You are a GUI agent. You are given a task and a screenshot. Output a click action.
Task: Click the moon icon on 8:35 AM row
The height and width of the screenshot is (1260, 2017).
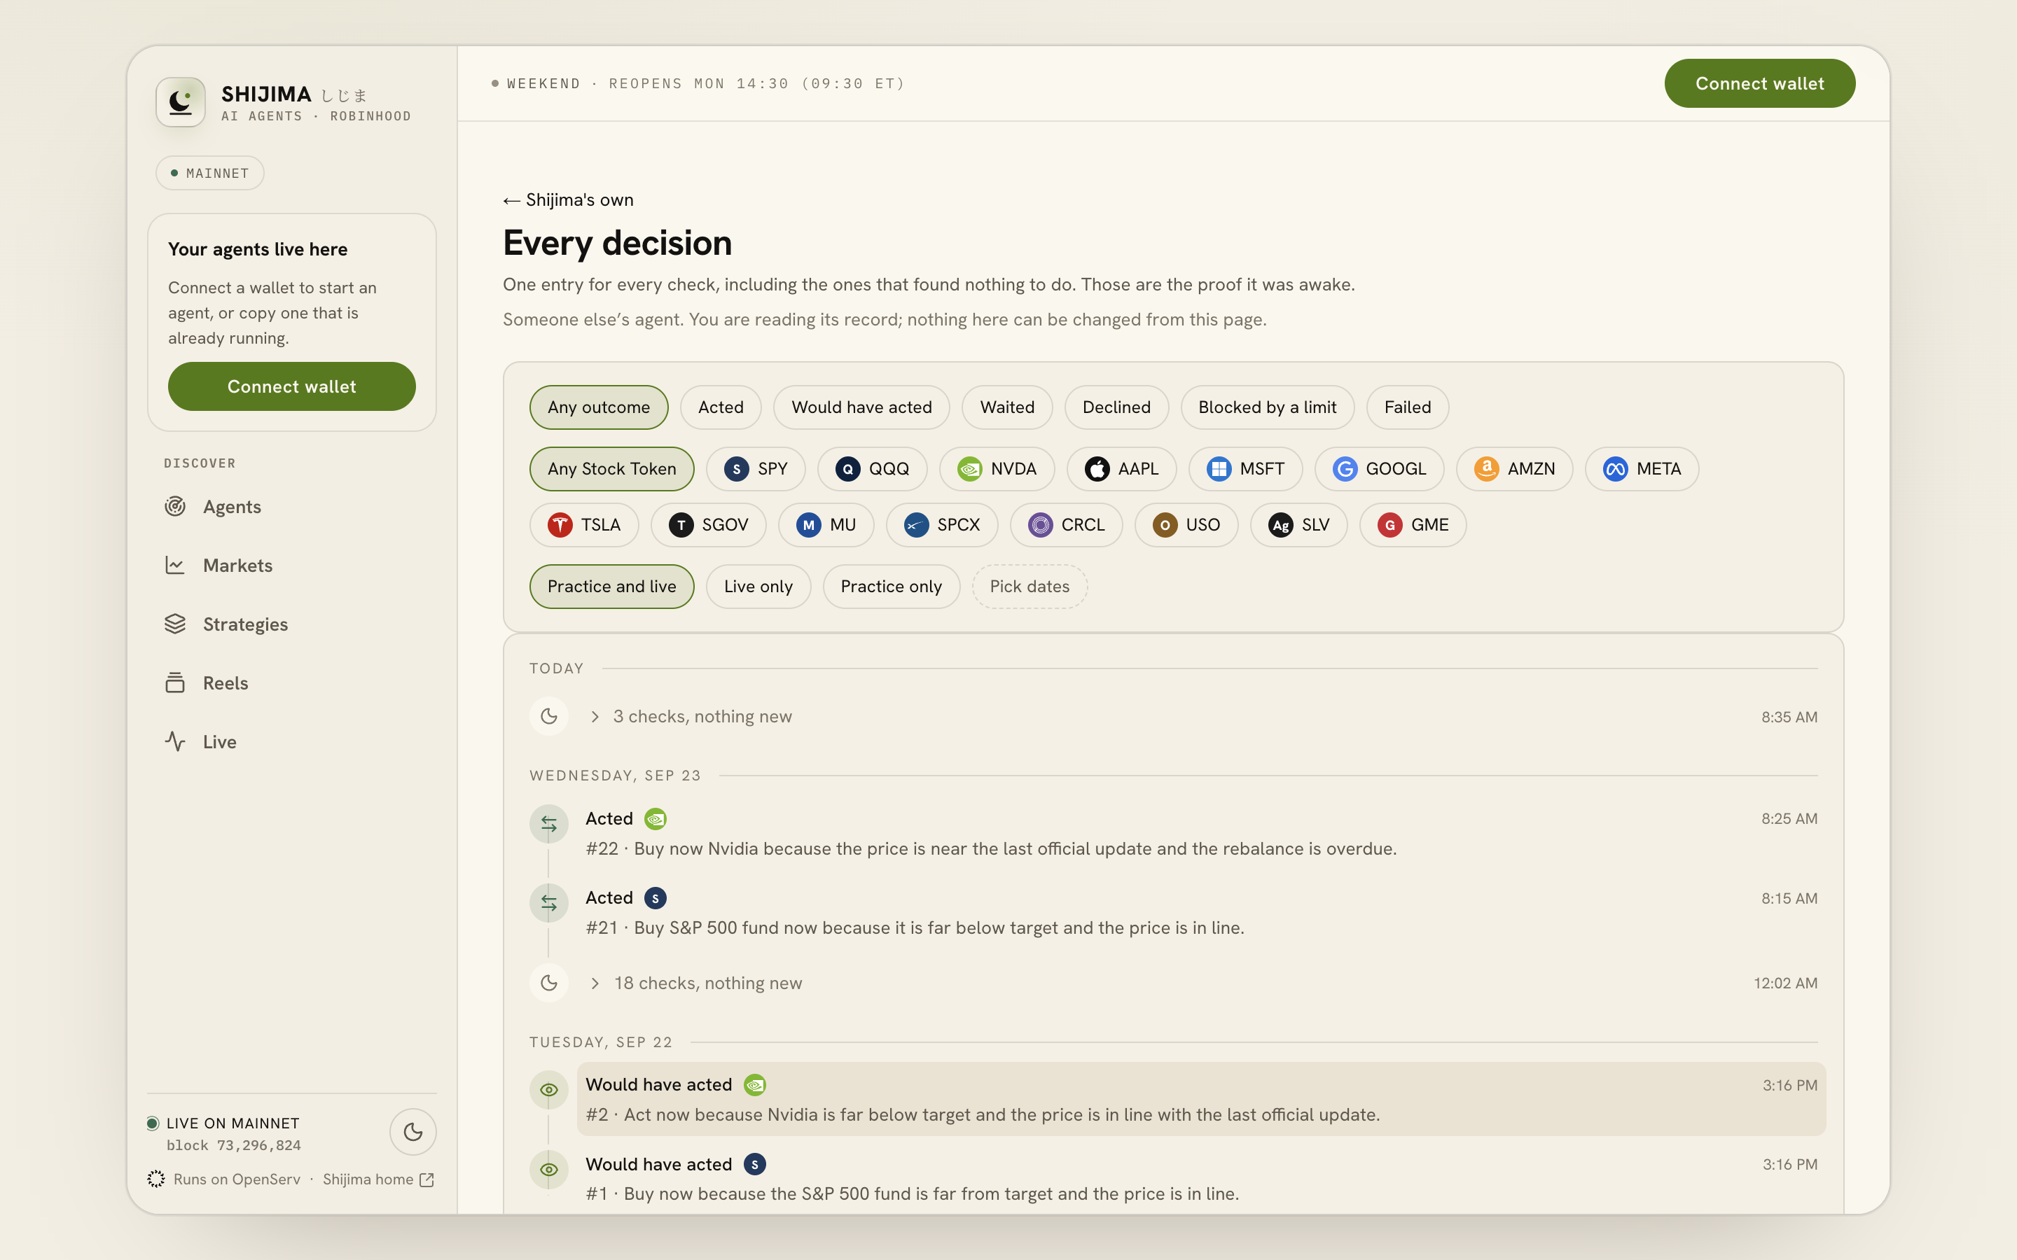(549, 717)
